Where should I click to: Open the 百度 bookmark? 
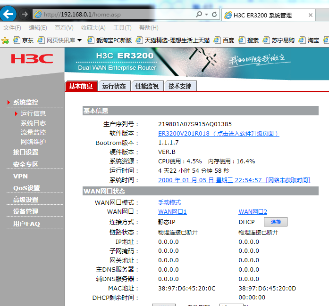pyautogui.click(x=224, y=40)
